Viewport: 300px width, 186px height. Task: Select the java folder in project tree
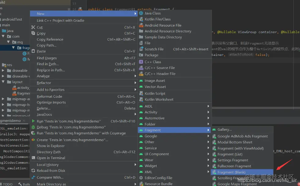tap(8, 31)
